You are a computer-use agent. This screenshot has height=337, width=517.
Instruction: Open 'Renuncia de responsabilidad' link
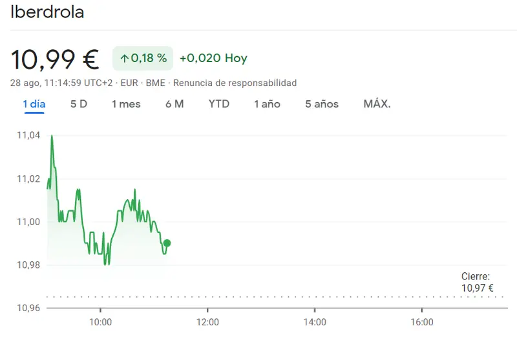235,83
